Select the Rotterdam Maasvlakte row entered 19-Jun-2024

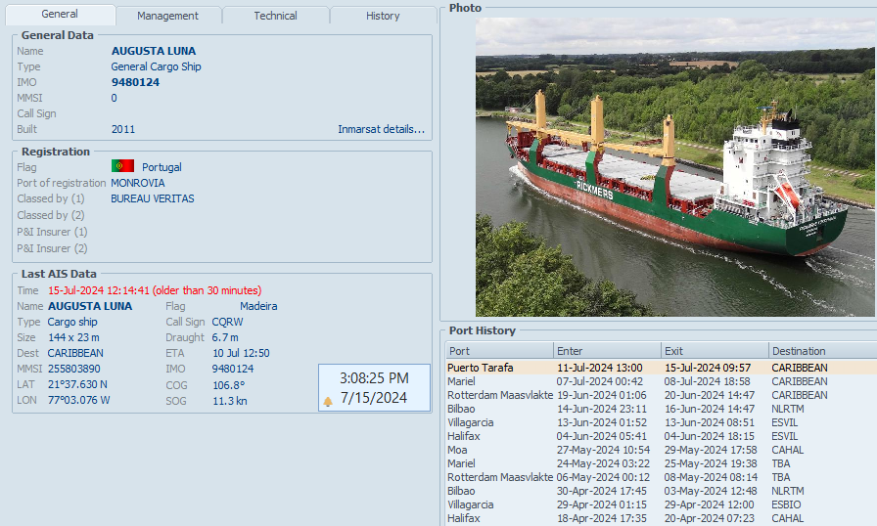661,395
